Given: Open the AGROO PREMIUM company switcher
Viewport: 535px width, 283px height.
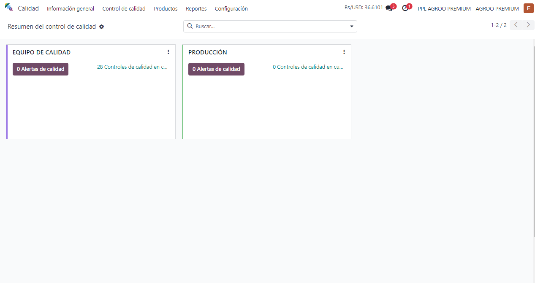Looking at the screenshot, I should pos(497,9).
